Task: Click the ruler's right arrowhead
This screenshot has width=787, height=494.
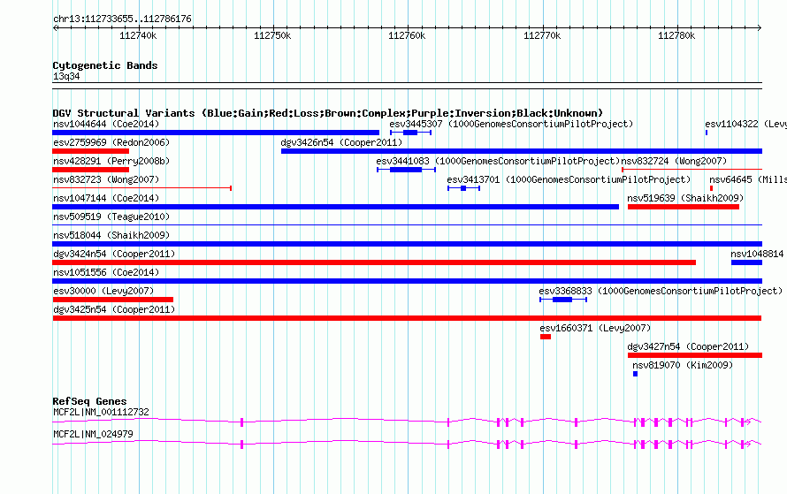Action: click(760, 28)
